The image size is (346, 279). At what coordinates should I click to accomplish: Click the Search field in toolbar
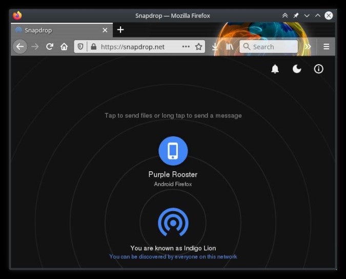269,47
